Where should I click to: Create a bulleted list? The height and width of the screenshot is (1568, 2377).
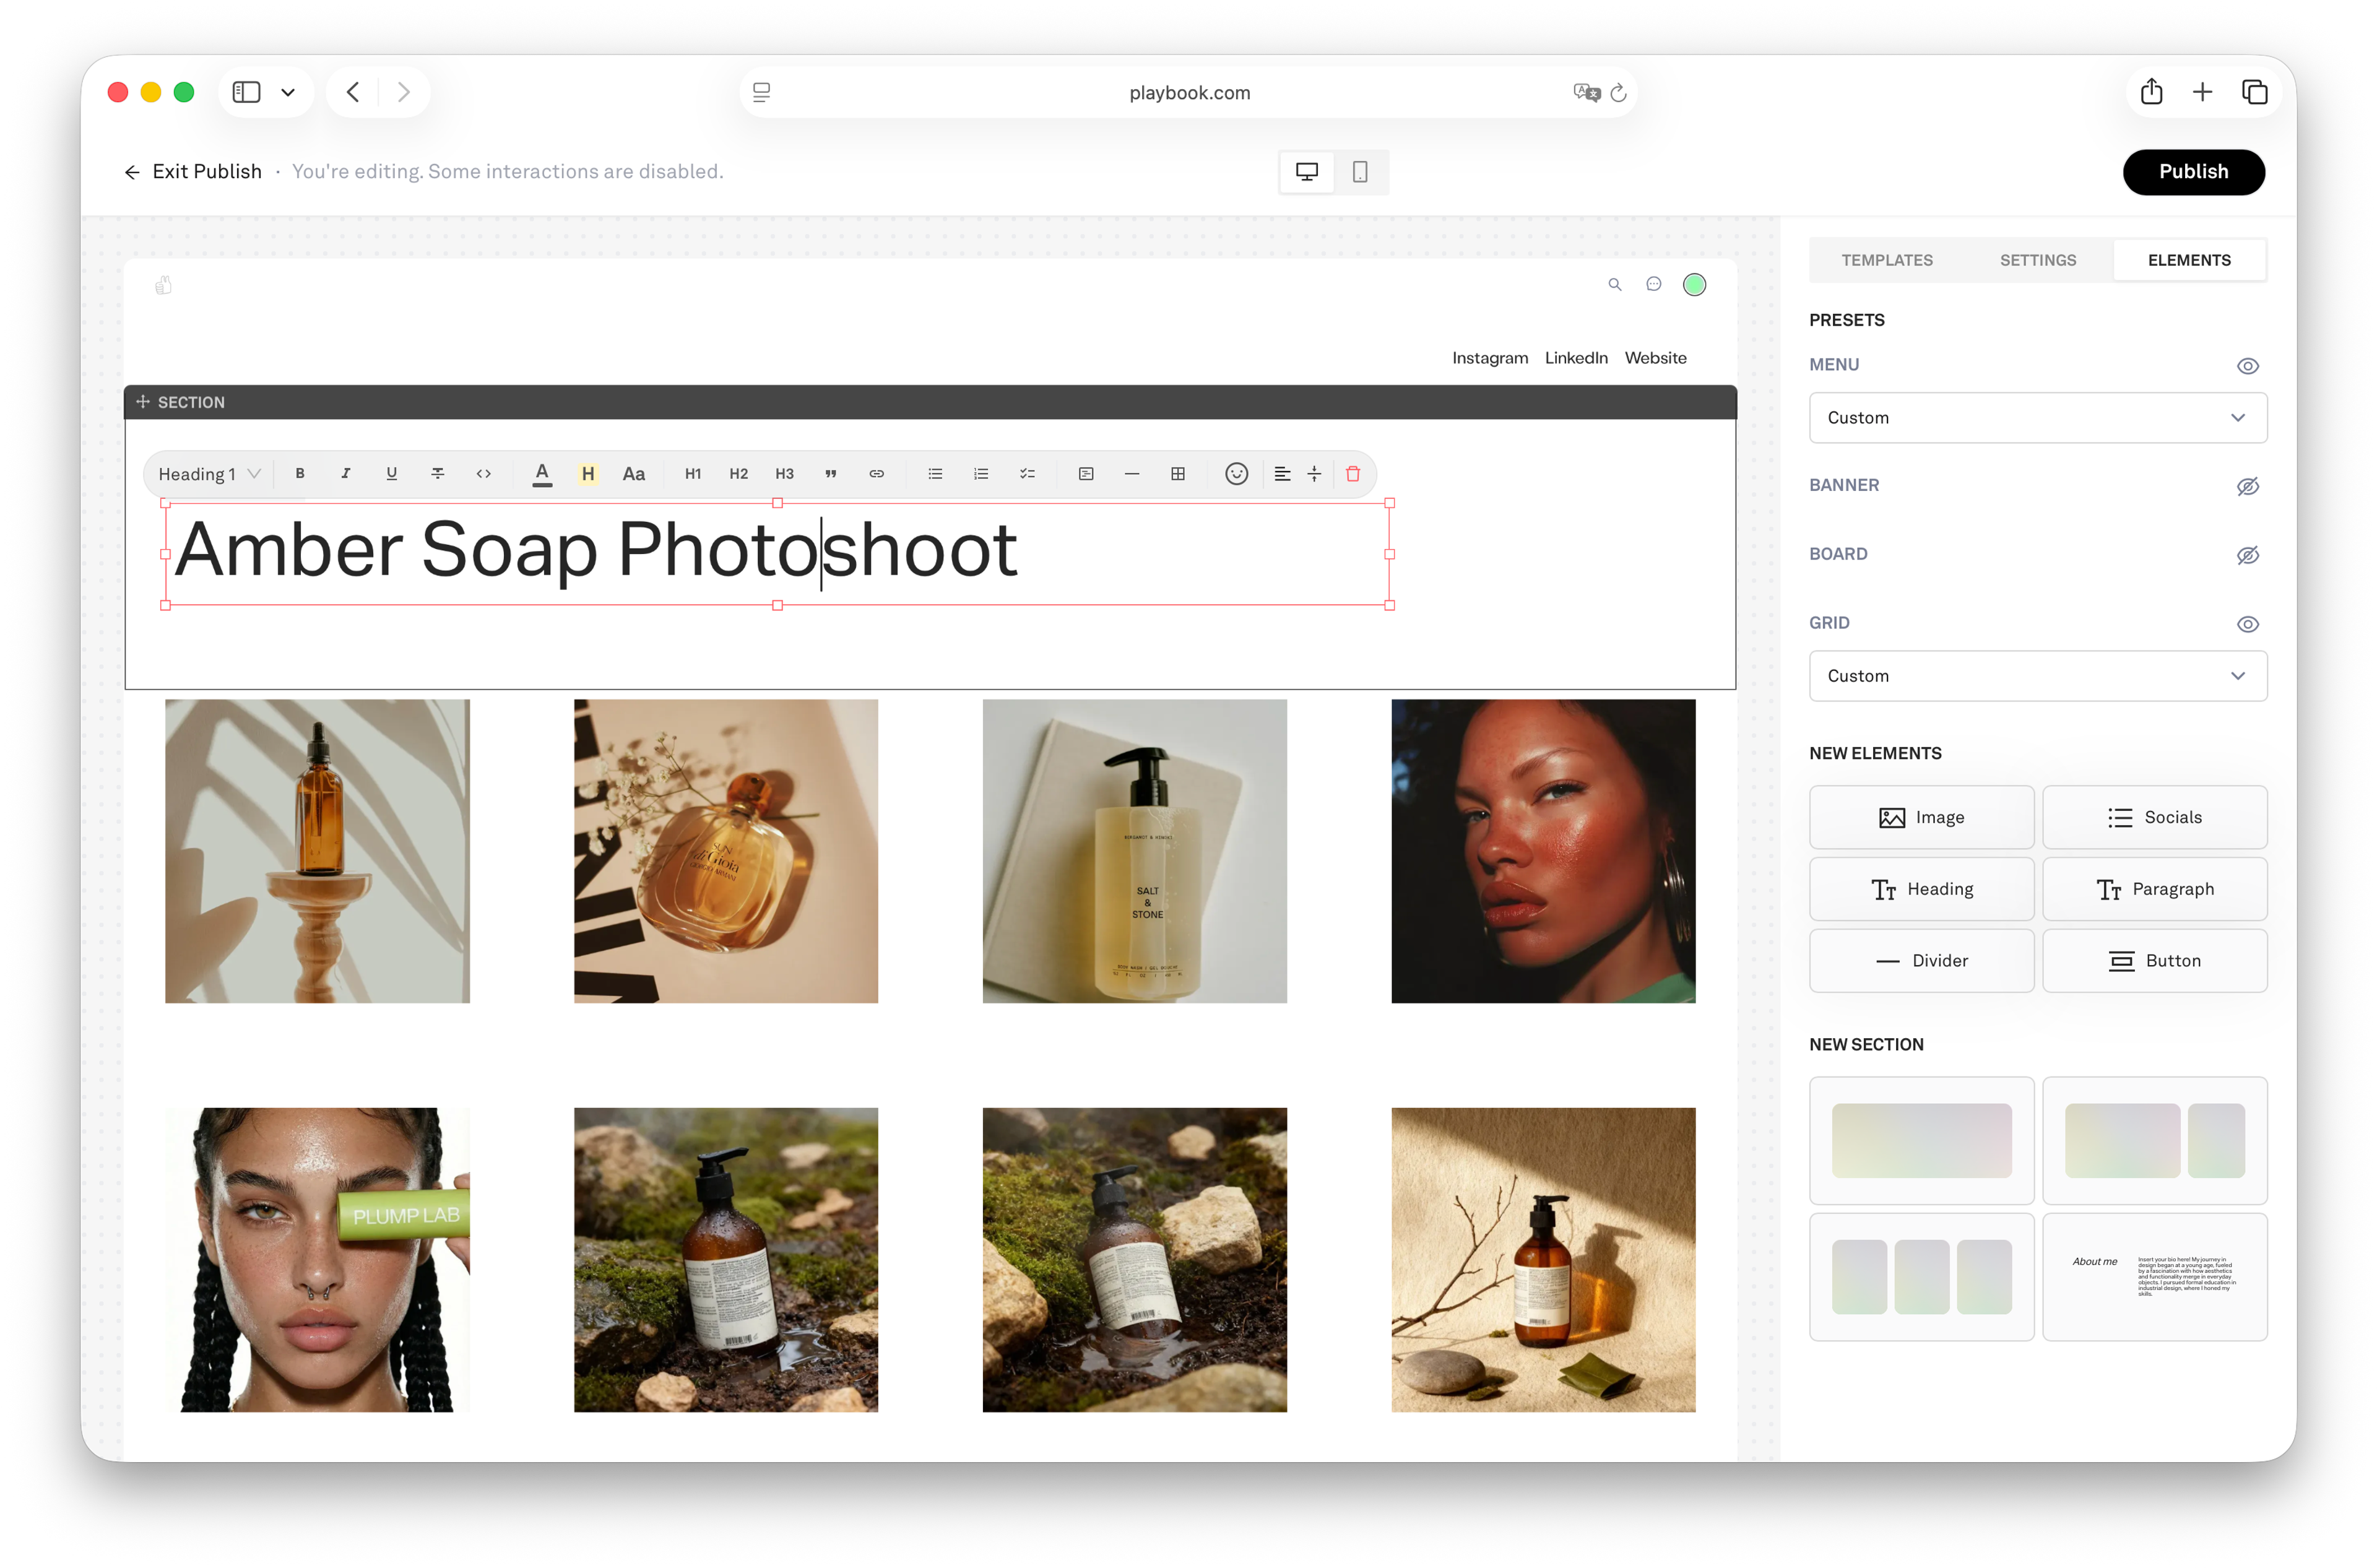(x=935, y=474)
